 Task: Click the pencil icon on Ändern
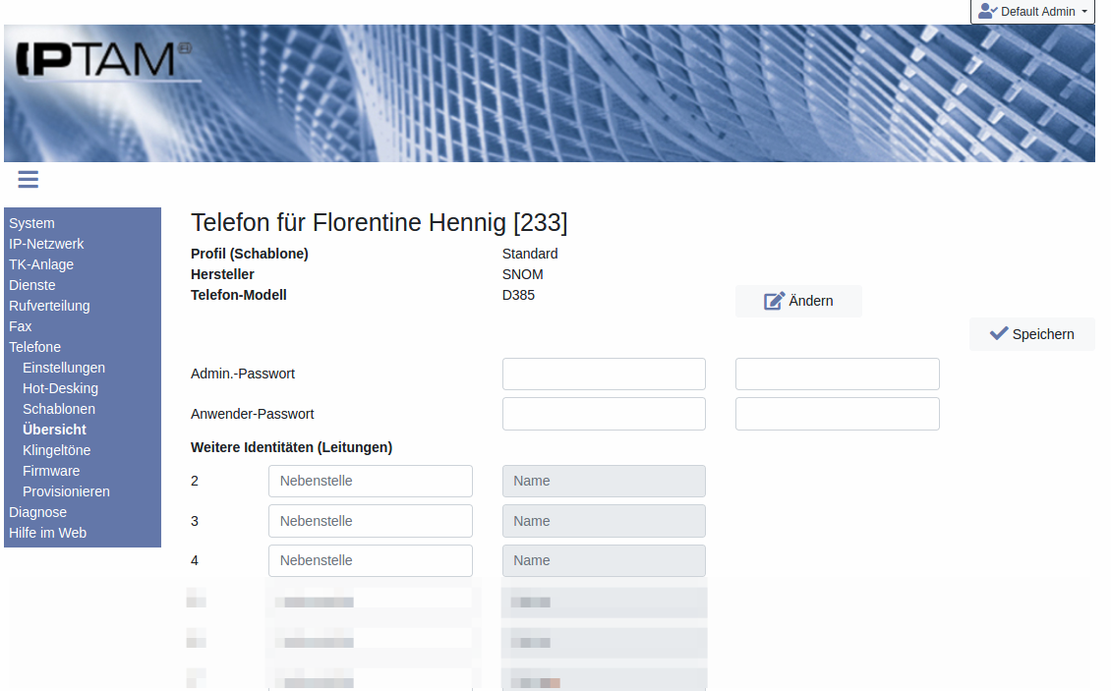click(774, 301)
